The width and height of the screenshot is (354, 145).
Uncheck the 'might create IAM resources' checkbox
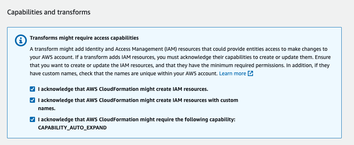(32, 89)
